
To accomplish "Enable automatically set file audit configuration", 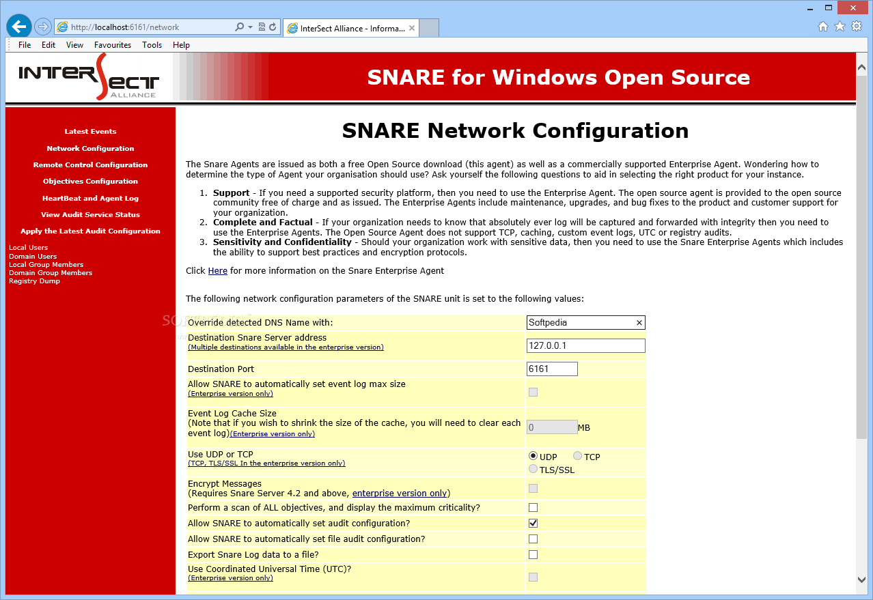I will coord(533,539).
